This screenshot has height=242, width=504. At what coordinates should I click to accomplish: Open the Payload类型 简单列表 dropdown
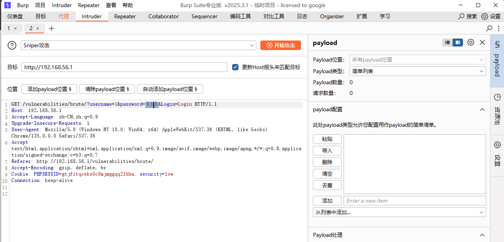[x=418, y=71]
